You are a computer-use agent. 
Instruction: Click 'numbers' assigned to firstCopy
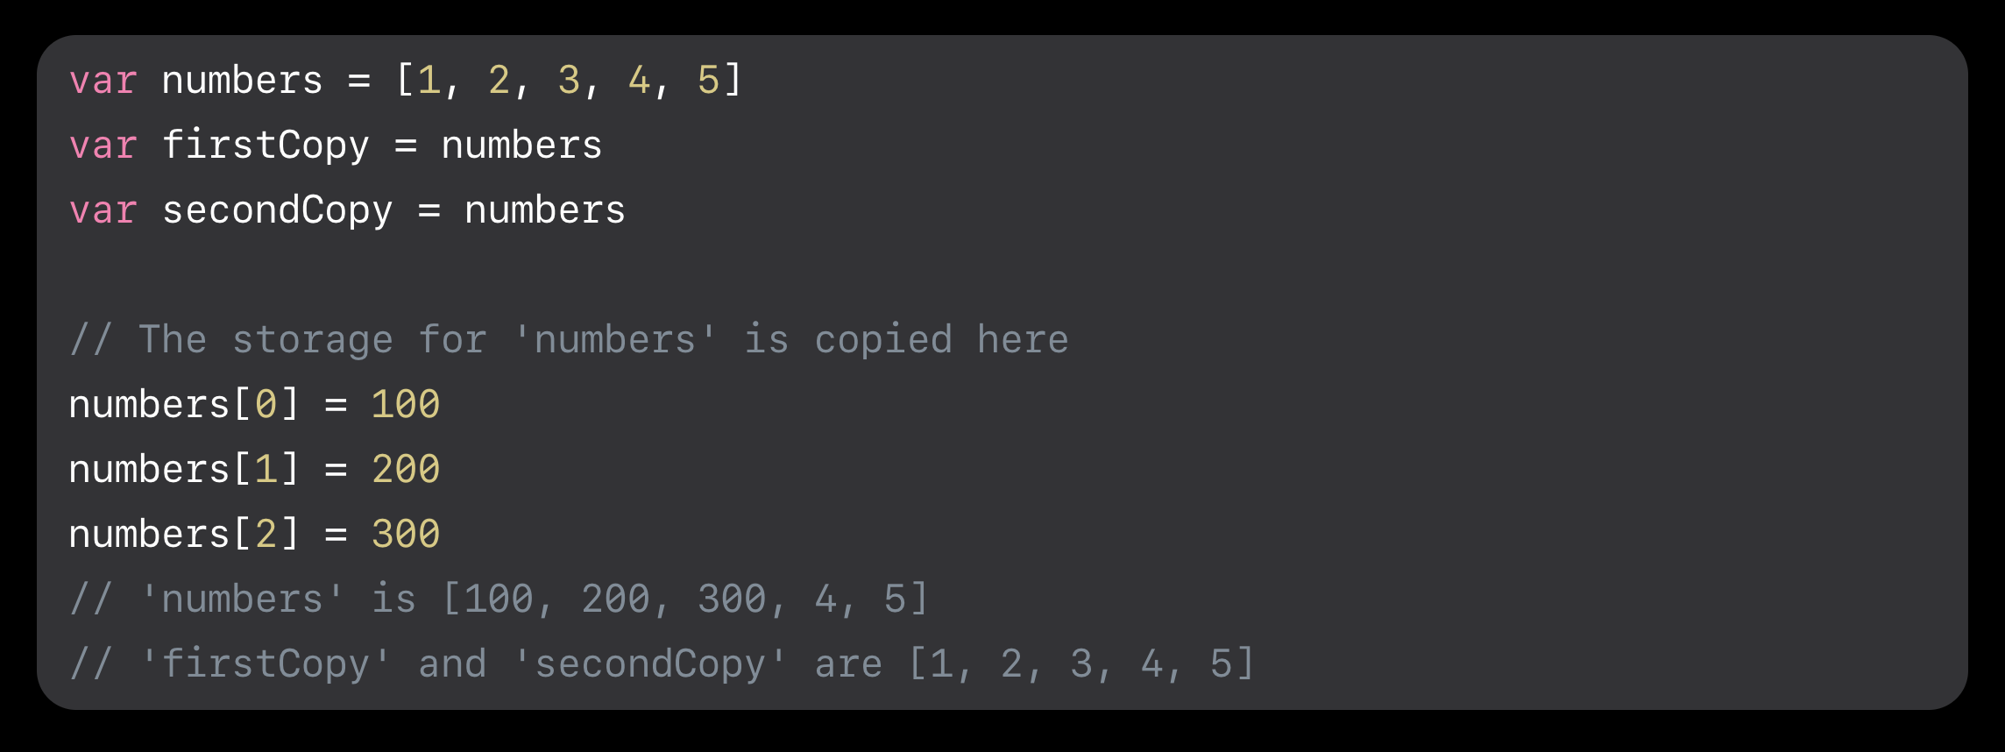tap(521, 145)
